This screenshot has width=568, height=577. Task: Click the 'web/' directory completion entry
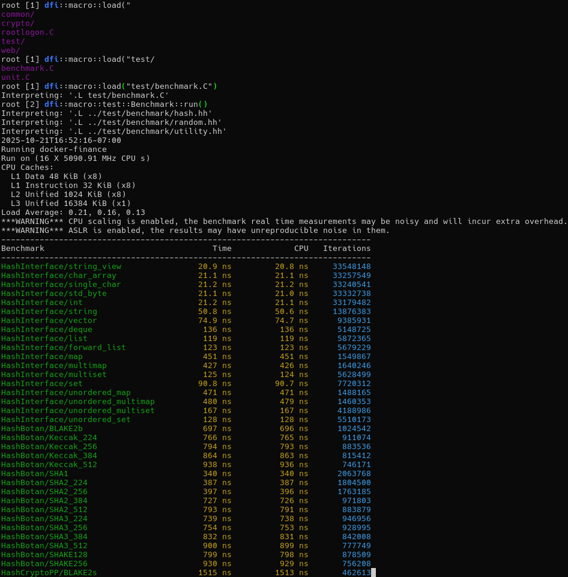(x=11, y=50)
